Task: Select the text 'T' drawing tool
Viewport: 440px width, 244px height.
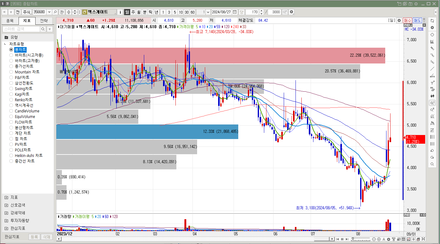Action: 432,82
